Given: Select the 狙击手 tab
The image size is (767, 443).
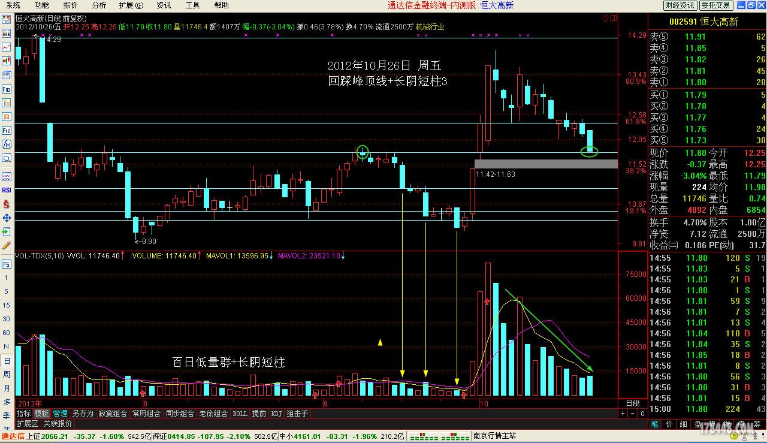Looking at the screenshot, I should [x=297, y=414].
